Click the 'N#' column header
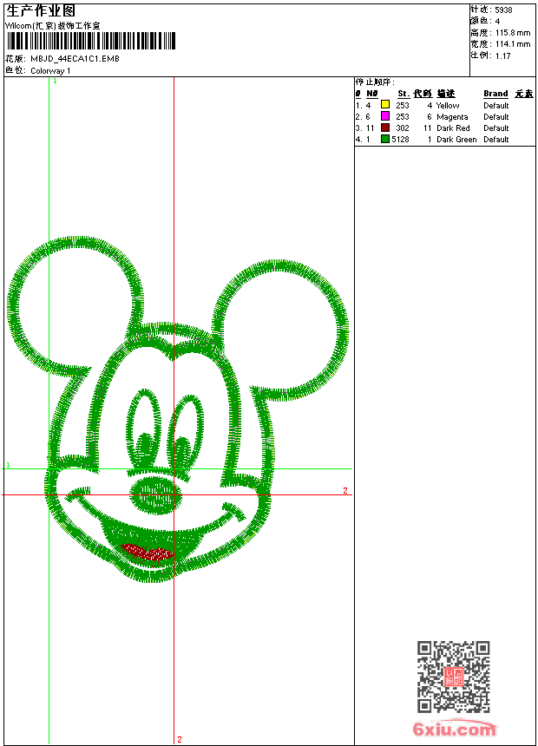 point(372,94)
